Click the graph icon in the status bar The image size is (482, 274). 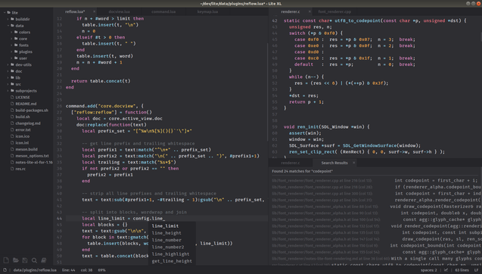point(446,270)
